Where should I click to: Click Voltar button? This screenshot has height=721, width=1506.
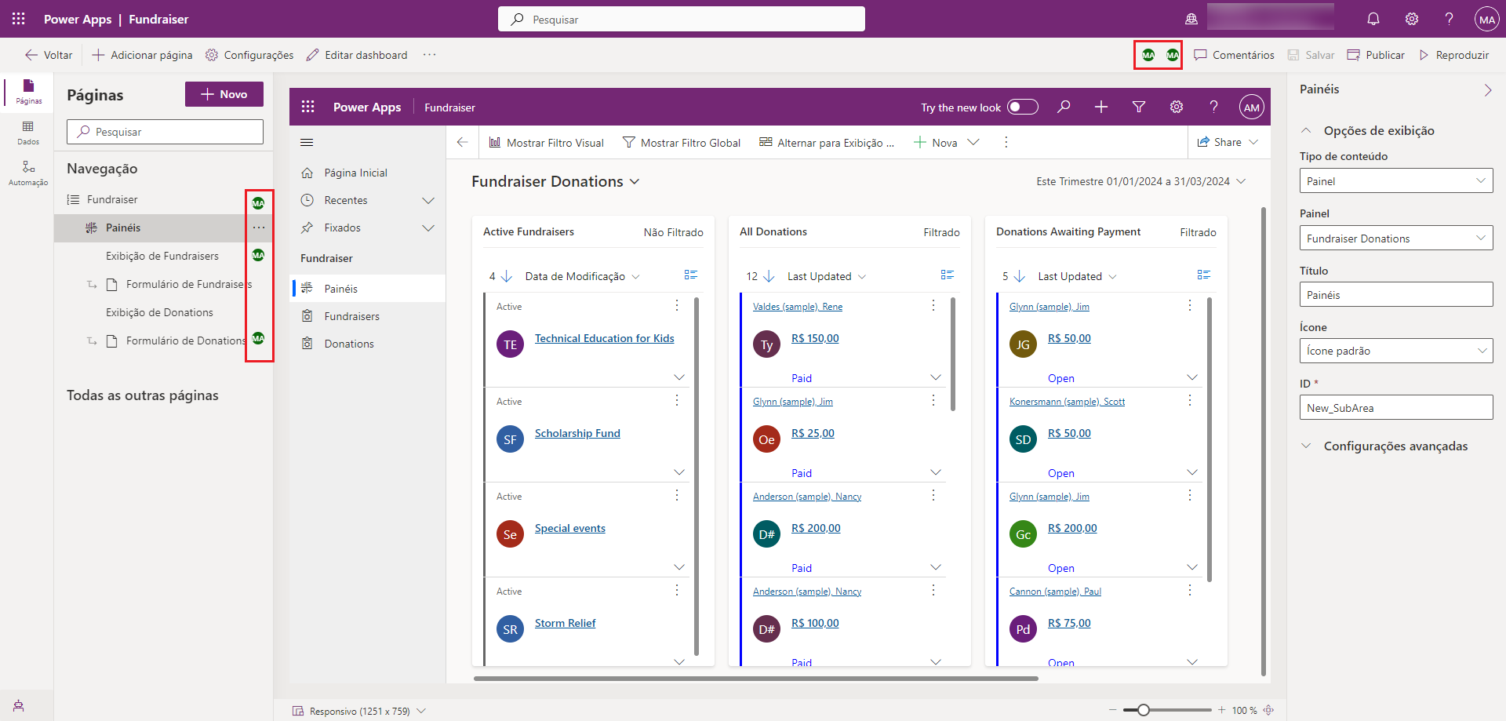tap(49, 55)
